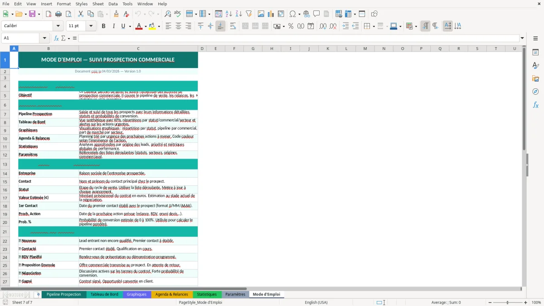
Task: Open Find and Replace tool
Action: (168, 14)
